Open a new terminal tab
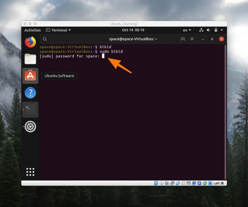The image size is (248, 207). click(183, 39)
